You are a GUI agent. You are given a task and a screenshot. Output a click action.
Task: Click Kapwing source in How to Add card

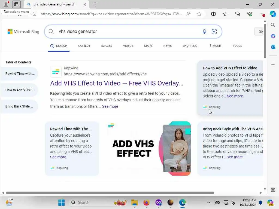[x=212, y=107]
